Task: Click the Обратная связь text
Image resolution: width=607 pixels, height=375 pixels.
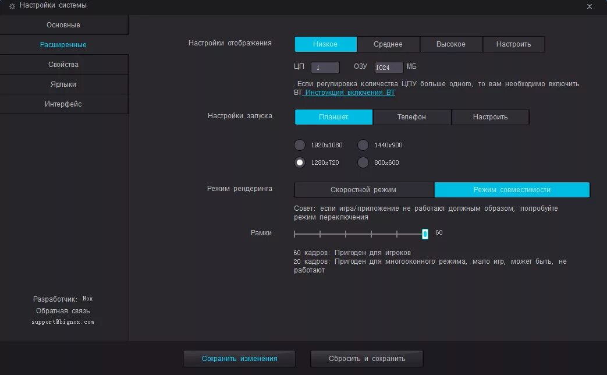Action: (x=63, y=311)
